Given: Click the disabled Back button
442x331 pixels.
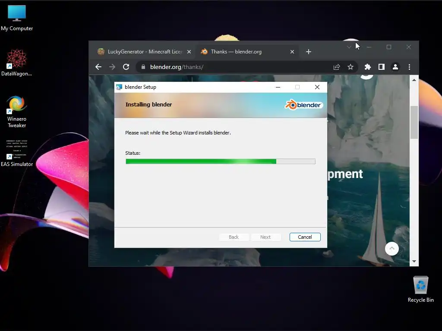Looking at the screenshot, I should tap(234, 237).
